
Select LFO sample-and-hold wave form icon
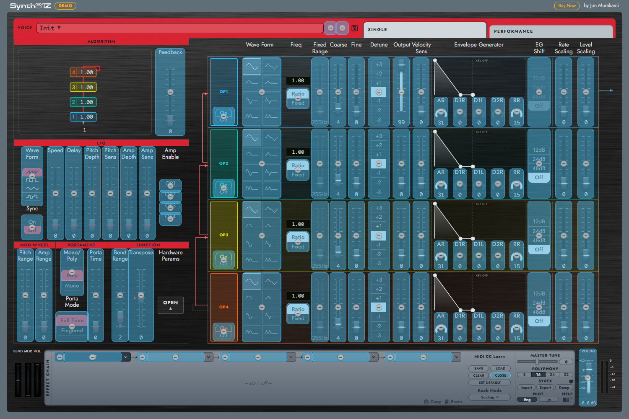[x=32, y=197]
